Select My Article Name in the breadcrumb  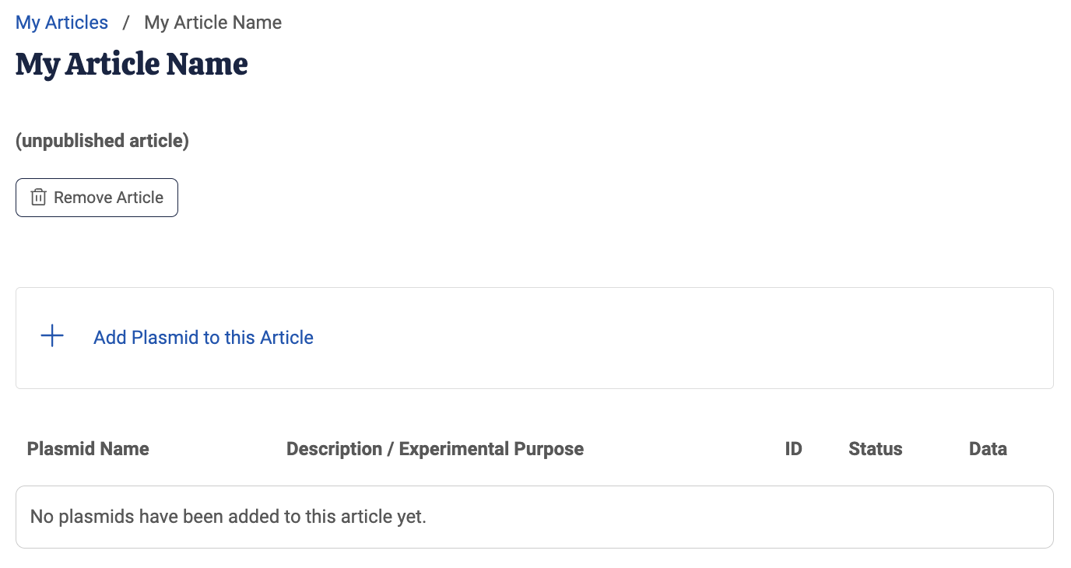pyautogui.click(x=212, y=22)
